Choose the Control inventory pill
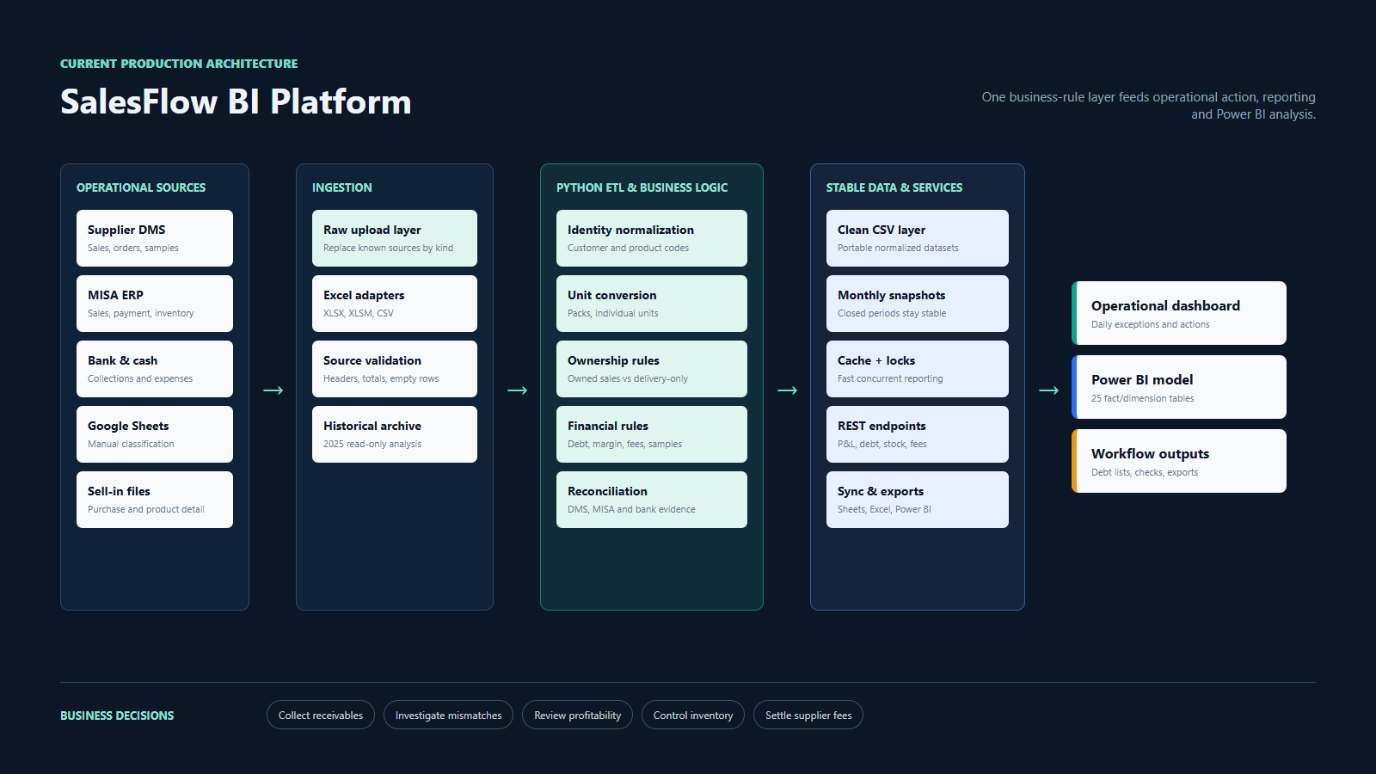 [x=693, y=715]
